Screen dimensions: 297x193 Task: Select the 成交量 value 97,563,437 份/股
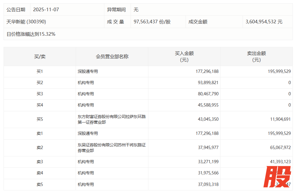click(152, 22)
